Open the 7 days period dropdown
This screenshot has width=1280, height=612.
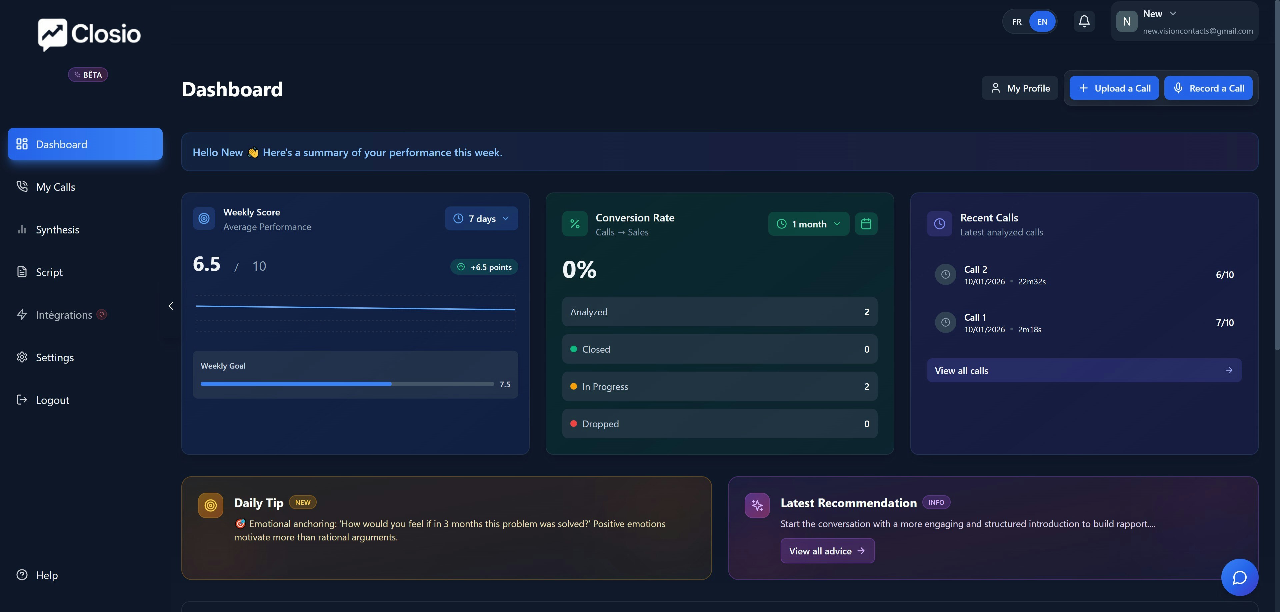click(481, 218)
